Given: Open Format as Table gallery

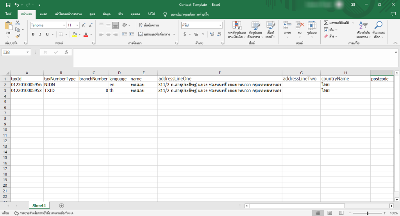Looking at the screenshot, I should (255, 30).
